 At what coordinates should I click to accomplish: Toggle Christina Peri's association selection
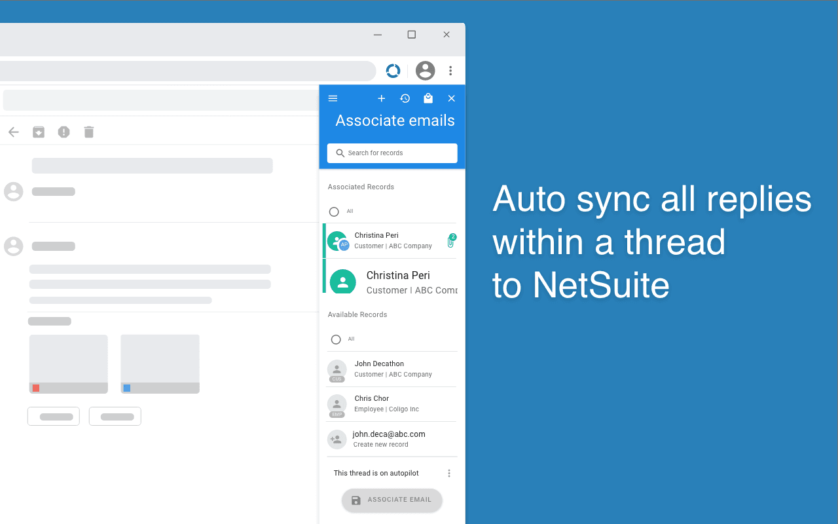(x=337, y=240)
